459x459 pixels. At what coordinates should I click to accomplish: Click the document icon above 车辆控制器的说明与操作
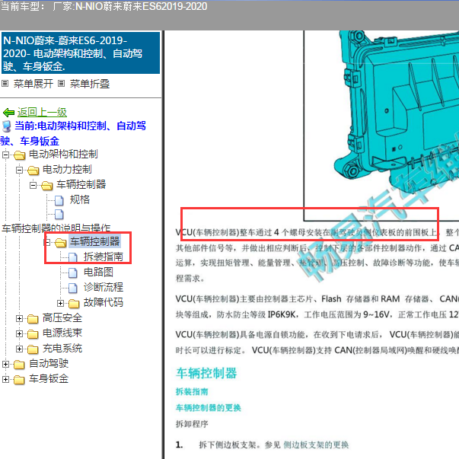[x=59, y=215]
